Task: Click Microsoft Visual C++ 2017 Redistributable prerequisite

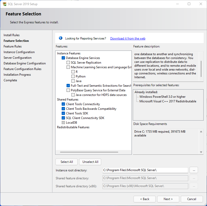Action: (168, 101)
